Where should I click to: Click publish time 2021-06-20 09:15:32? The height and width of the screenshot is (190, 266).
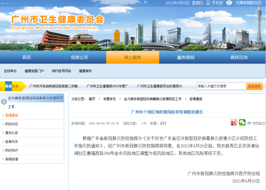pyautogui.click(x=104, y=123)
